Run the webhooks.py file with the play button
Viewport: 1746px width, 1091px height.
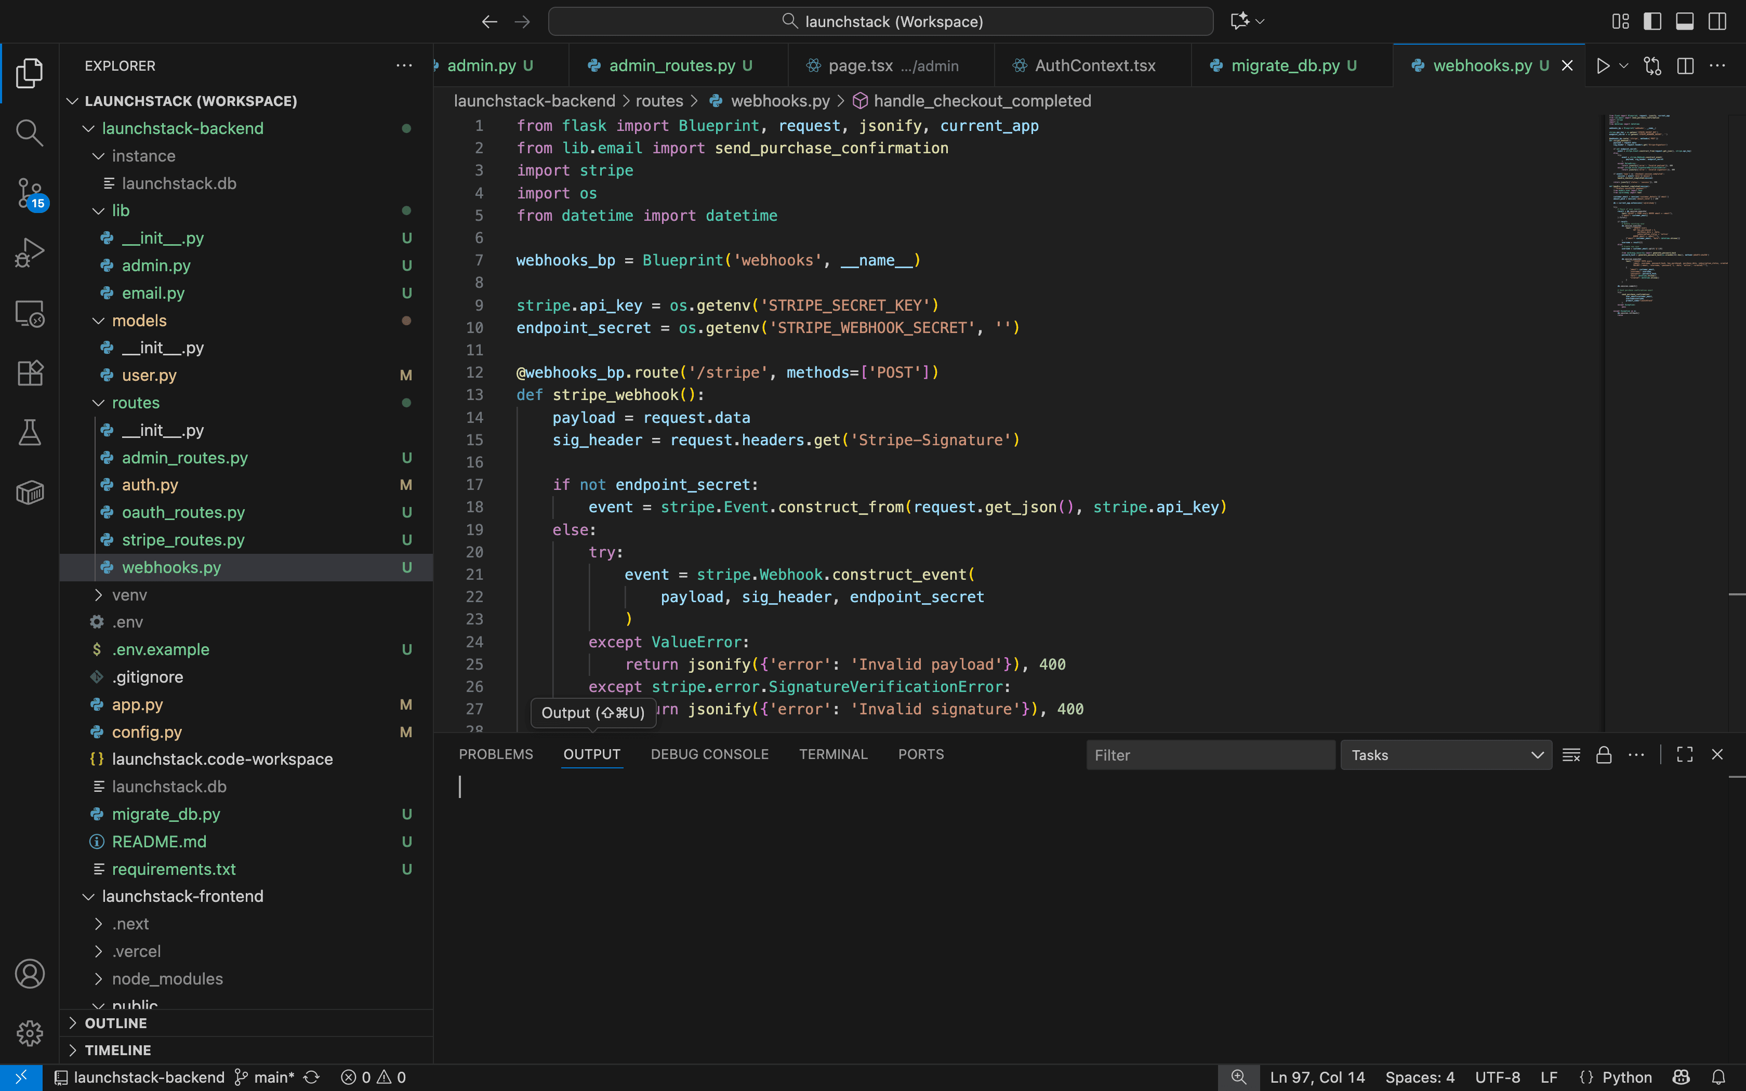pos(1603,65)
